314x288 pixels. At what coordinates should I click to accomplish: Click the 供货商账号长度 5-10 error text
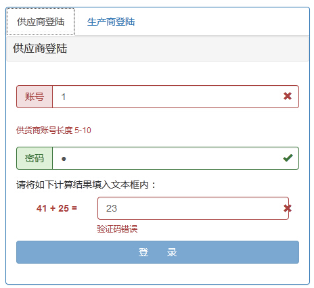pos(53,130)
